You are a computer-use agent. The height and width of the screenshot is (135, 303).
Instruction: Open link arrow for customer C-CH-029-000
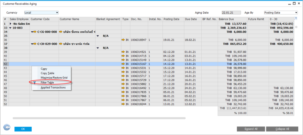click(35, 44)
